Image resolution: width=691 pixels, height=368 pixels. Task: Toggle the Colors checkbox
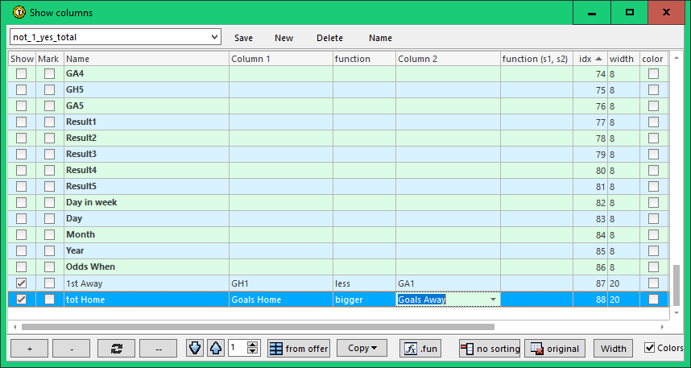650,348
